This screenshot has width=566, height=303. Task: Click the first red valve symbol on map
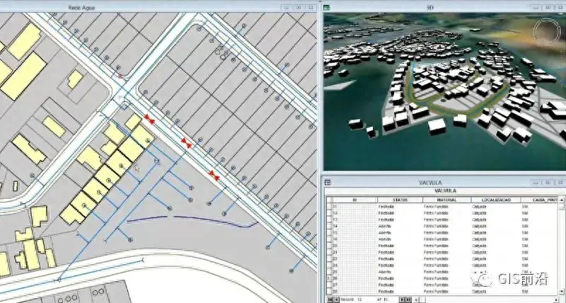149,118
